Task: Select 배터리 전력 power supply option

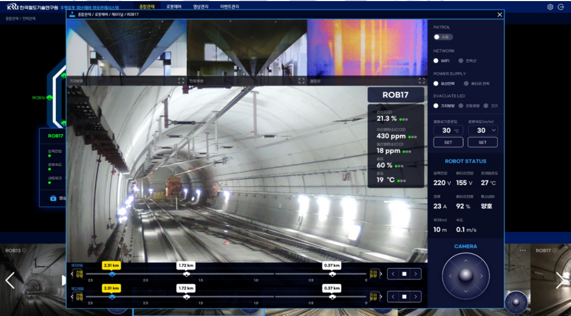Action: [x=466, y=83]
